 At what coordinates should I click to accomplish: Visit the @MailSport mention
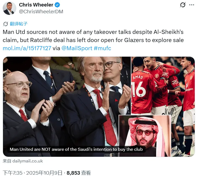pyautogui.click(x=77, y=48)
